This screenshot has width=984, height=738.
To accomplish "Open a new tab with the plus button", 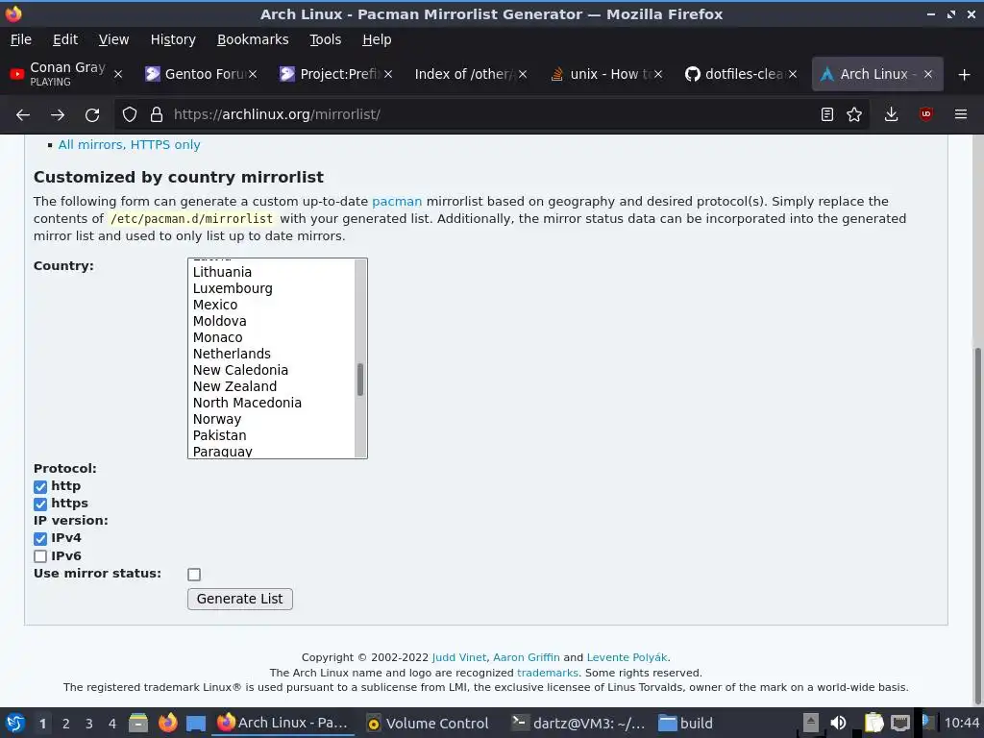I will click(x=965, y=75).
